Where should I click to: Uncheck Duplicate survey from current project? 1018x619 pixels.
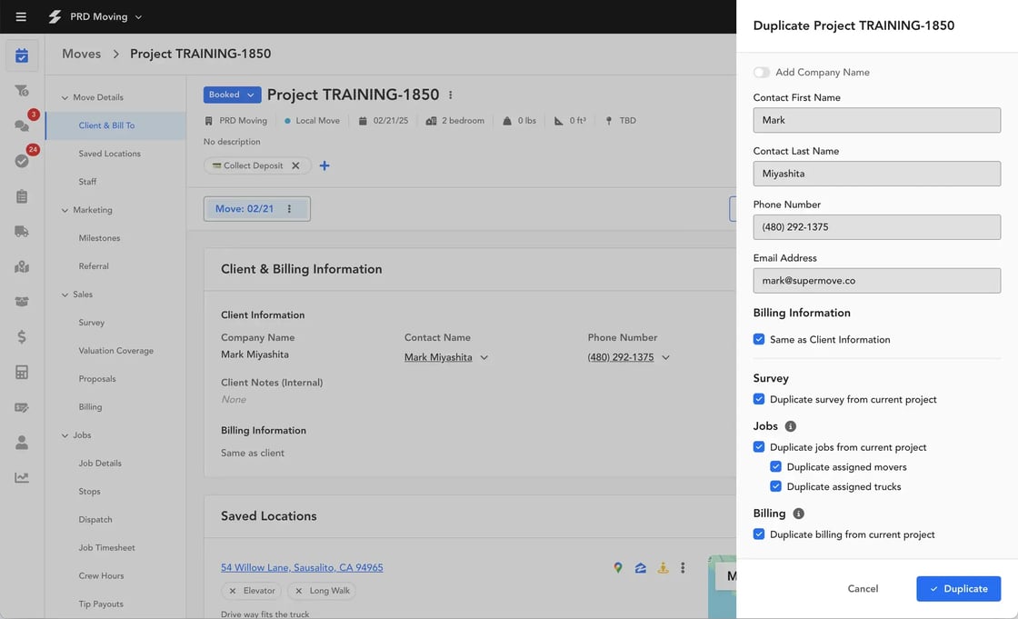coord(759,399)
